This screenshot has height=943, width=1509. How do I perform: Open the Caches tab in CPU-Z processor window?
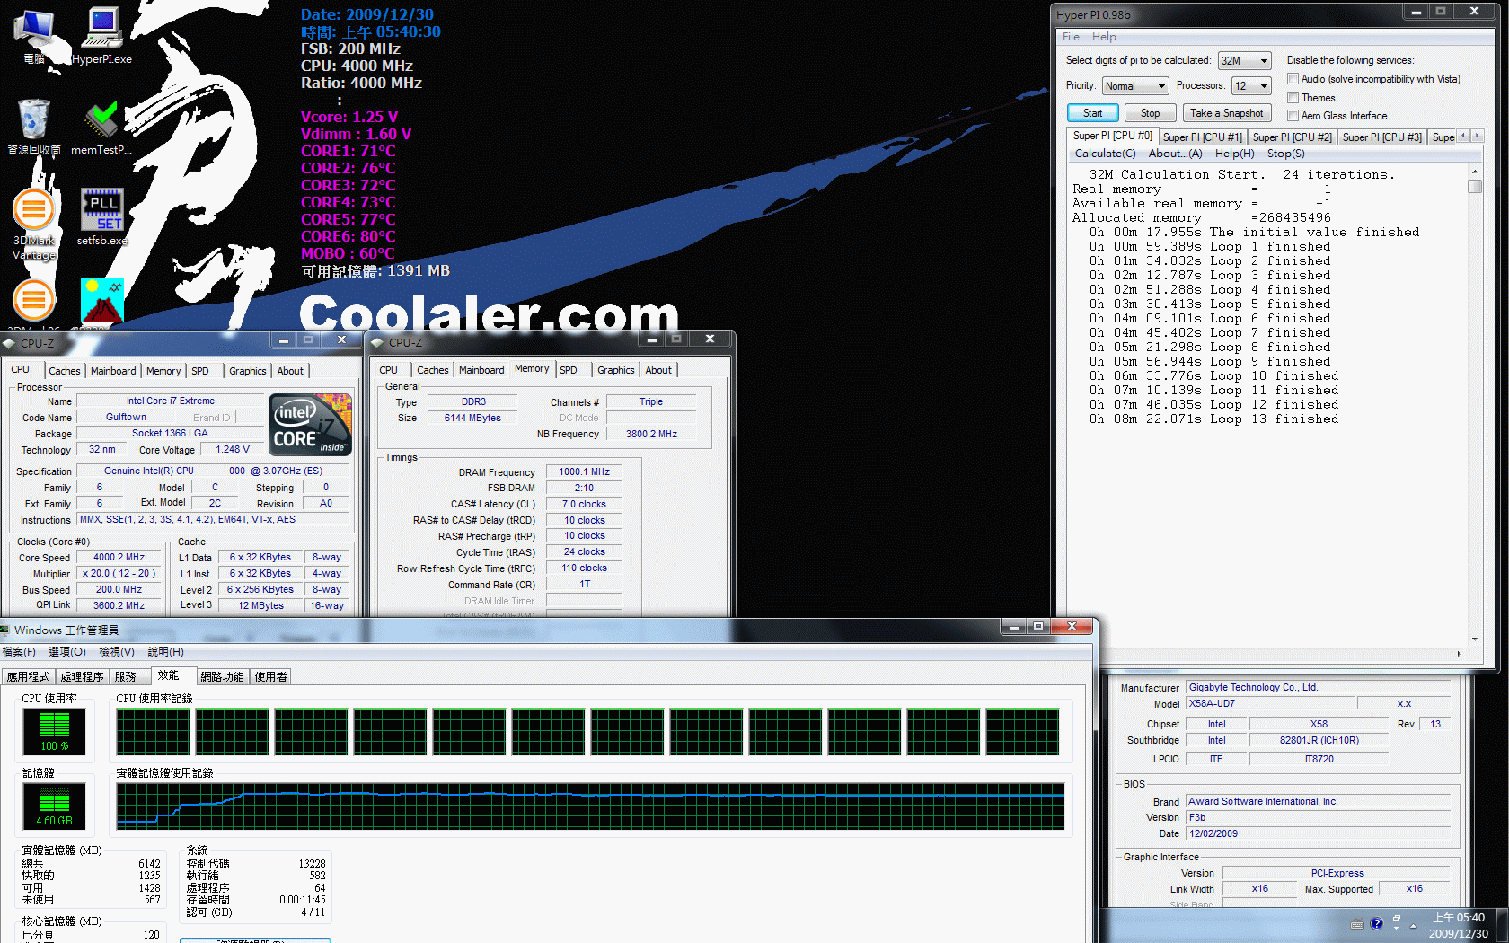64,371
